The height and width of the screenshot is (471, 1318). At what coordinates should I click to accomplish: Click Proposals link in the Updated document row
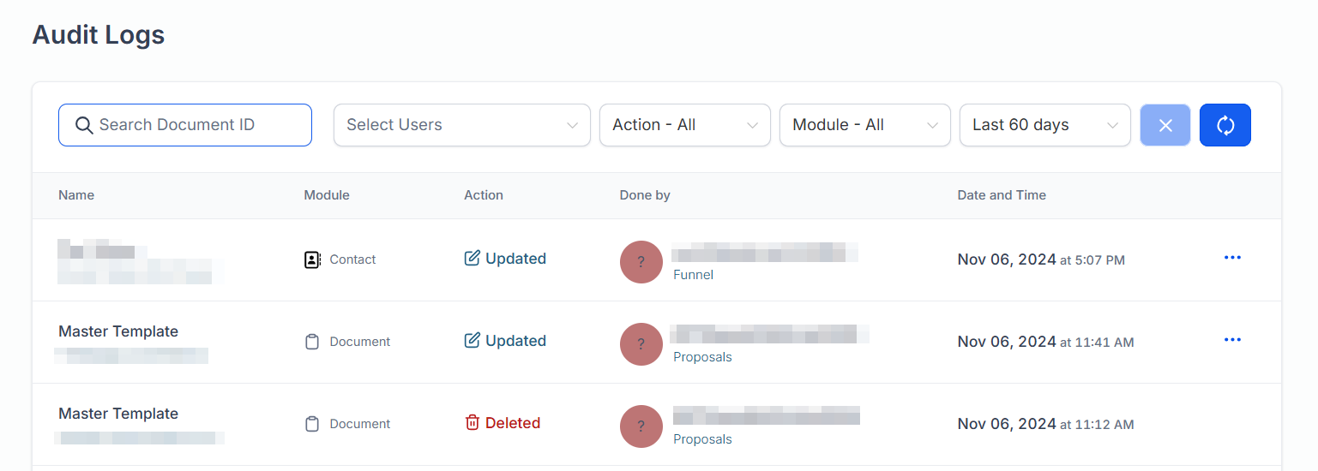point(702,357)
